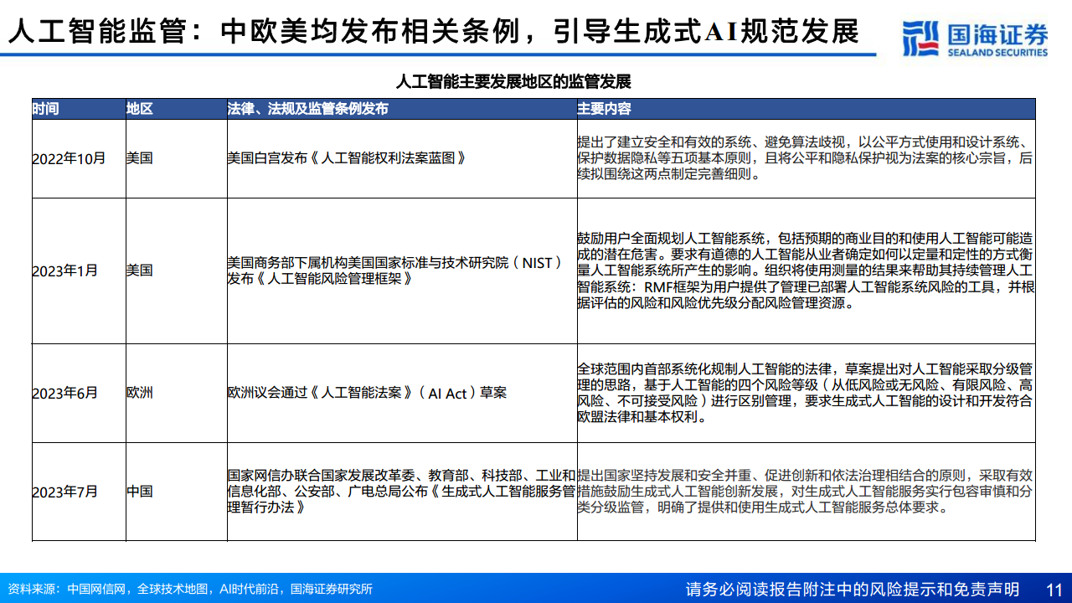Select the 资料来源 footer text

click(x=189, y=589)
